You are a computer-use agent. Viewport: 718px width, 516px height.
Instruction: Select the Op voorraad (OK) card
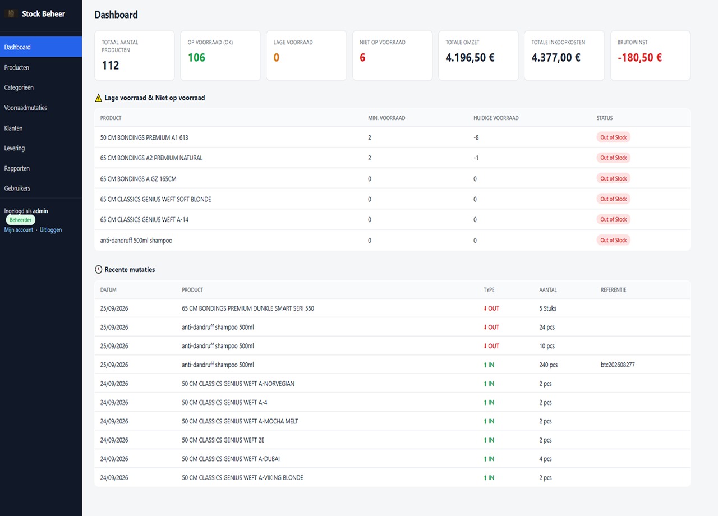[x=220, y=56]
